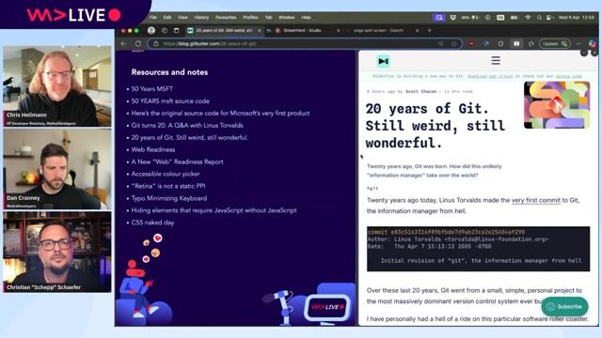Open the View menu
The image size is (602, 338).
(x=182, y=18)
